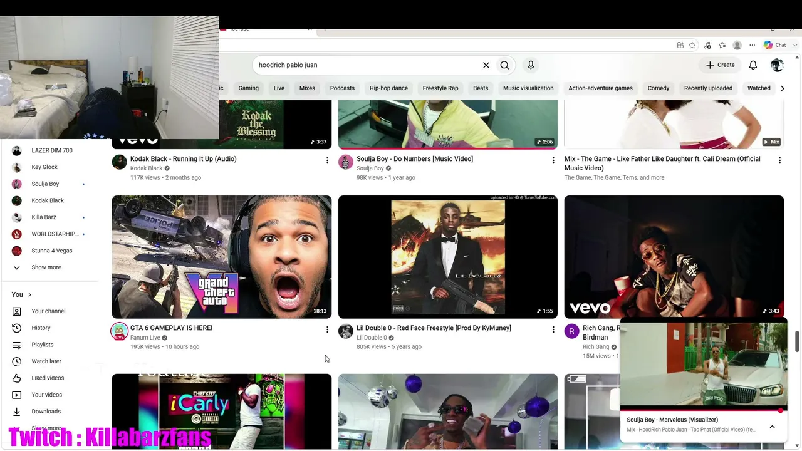The height and width of the screenshot is (451, 802).
Task: Click the Fanum Live channel name
Action: pyautogui.click(x=145, y=338)
